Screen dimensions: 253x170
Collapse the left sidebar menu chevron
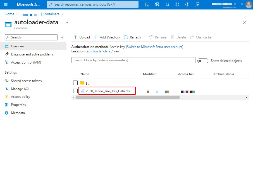(63, 37)
